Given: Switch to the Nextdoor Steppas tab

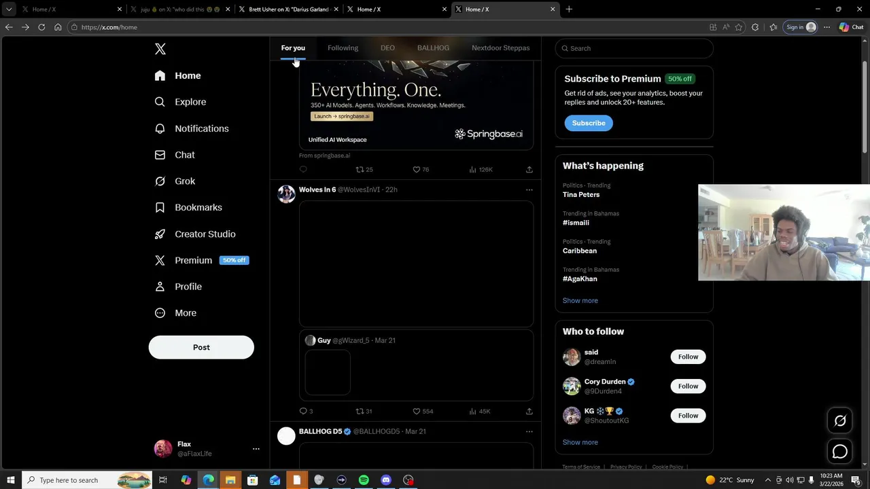Looking at the screenshot, I should coord(500,48).
